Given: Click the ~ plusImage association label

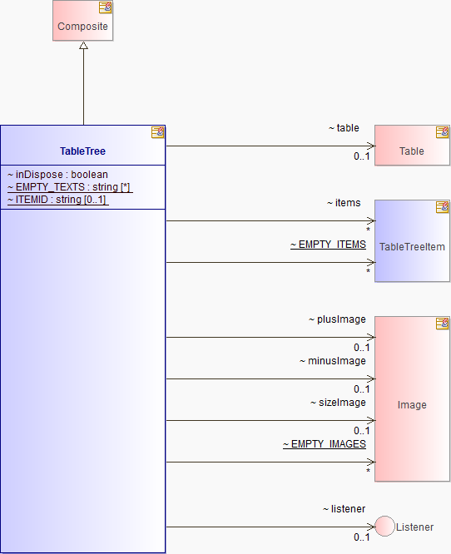Looking at the screenshot, I should [x=338, y=319].
